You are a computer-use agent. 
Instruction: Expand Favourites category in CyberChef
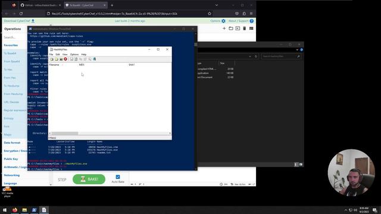pos(11,45)
